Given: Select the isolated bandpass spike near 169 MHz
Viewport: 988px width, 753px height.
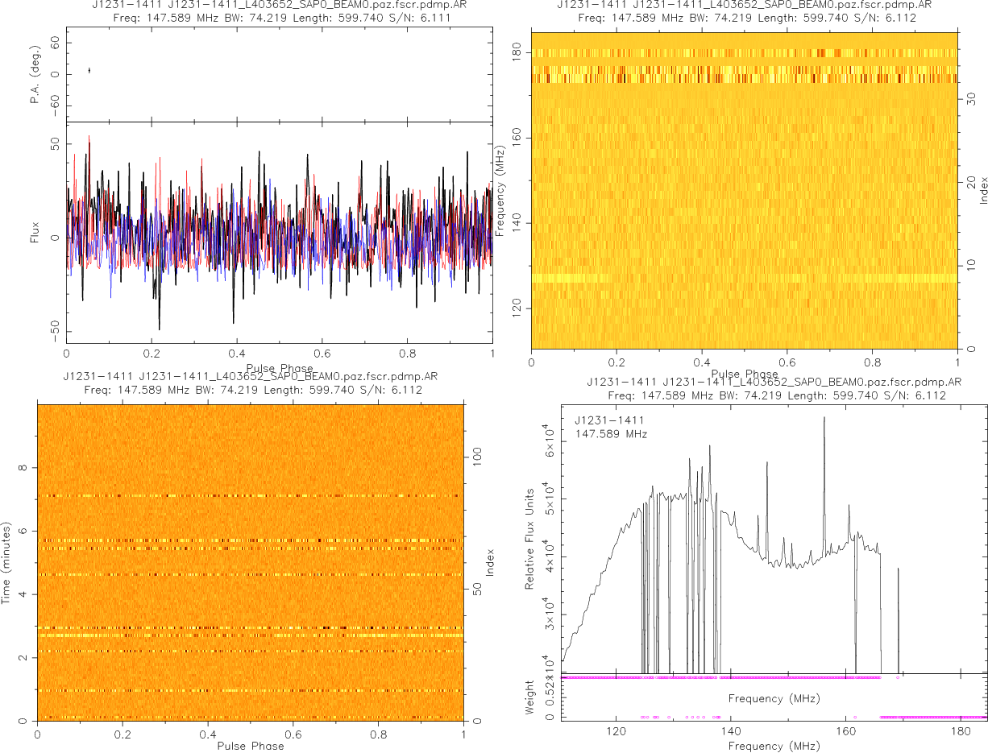Looking at the screenshot, I should (x=898, y=572).
